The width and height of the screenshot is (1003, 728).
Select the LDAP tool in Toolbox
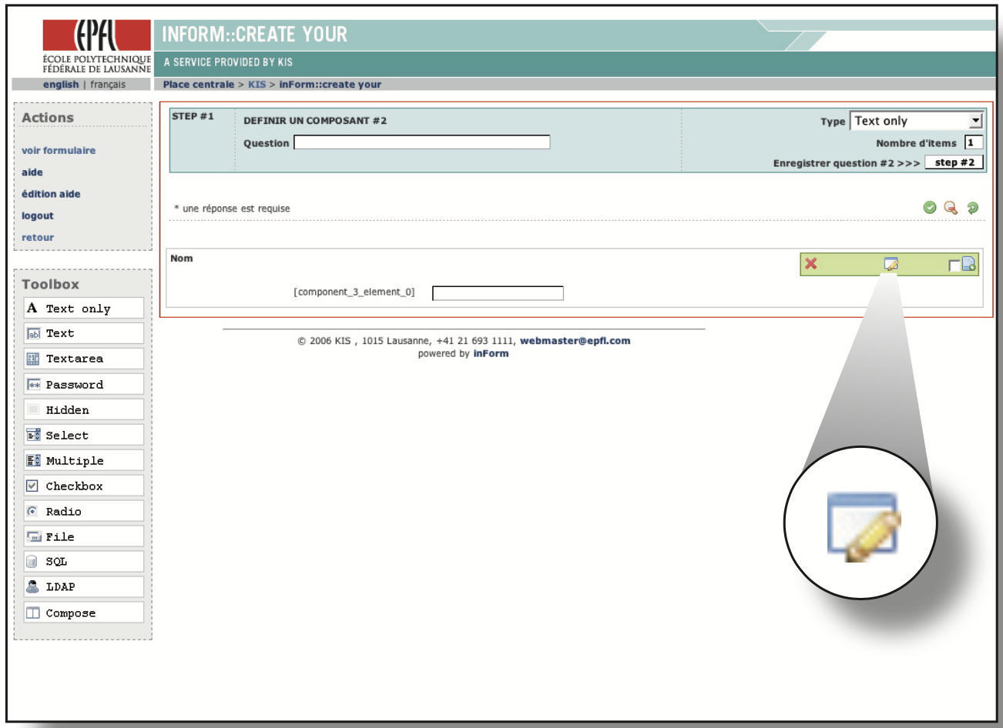pyautogui.click(x=83, y=586)
